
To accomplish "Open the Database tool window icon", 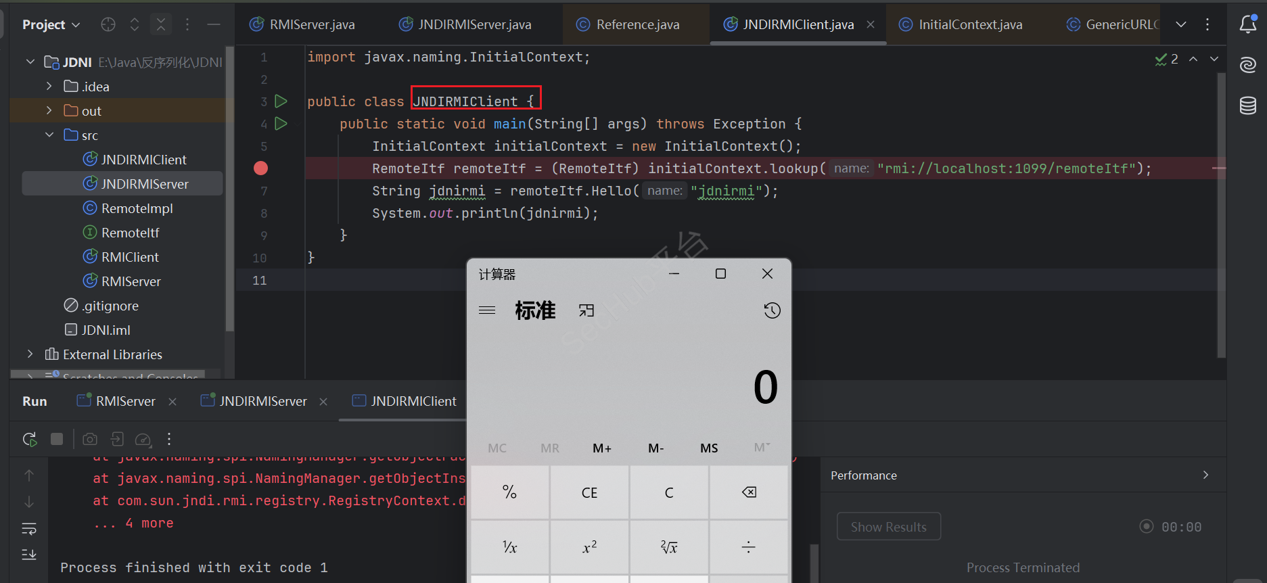I will coord(1247,106).
